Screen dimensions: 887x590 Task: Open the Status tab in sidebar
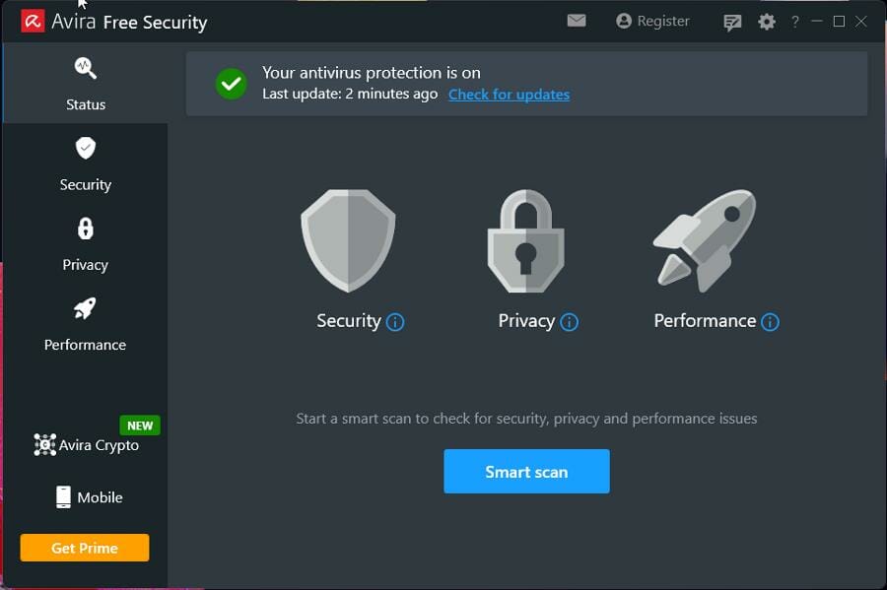coord(86,84)
